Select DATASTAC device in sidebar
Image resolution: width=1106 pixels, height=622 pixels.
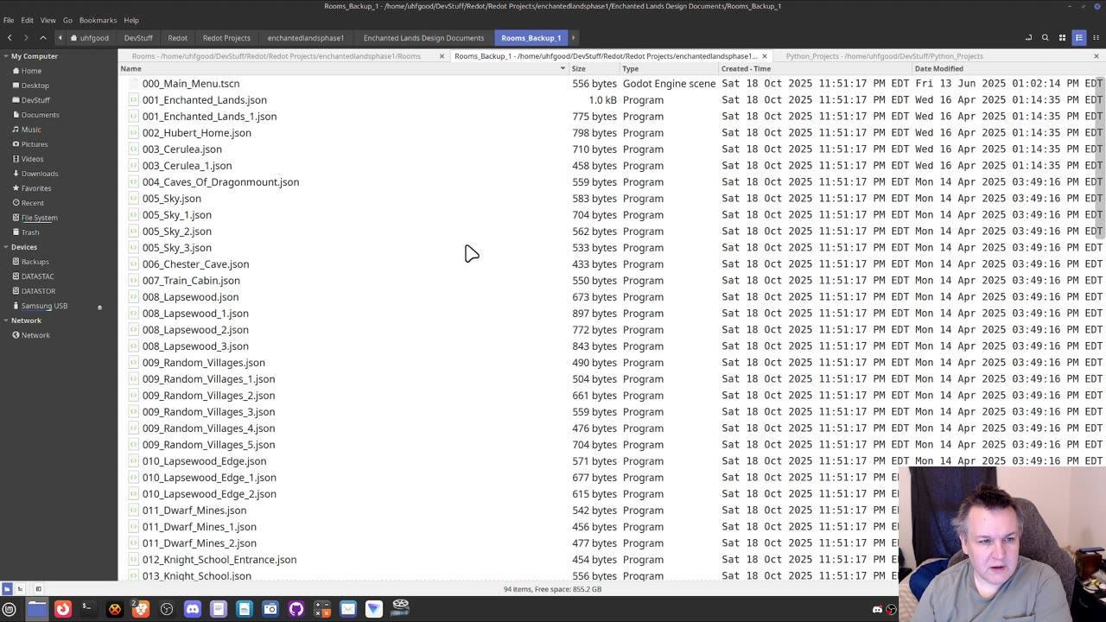click(x=37, y=276)
